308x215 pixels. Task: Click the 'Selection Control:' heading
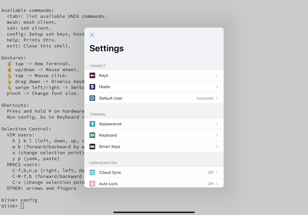[26, 129]
